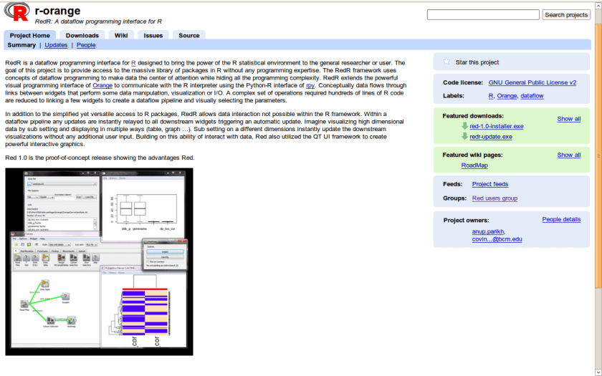Show all featured wiki pages

tap(568, 155)
